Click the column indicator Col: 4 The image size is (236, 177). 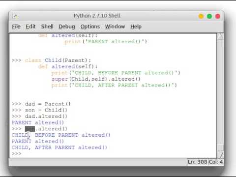[x=216, y=162]
